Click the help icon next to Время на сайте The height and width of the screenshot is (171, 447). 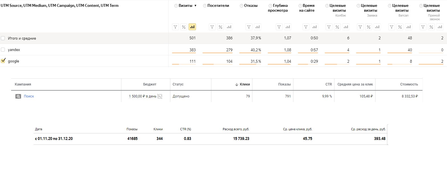(x=300, y=6)
